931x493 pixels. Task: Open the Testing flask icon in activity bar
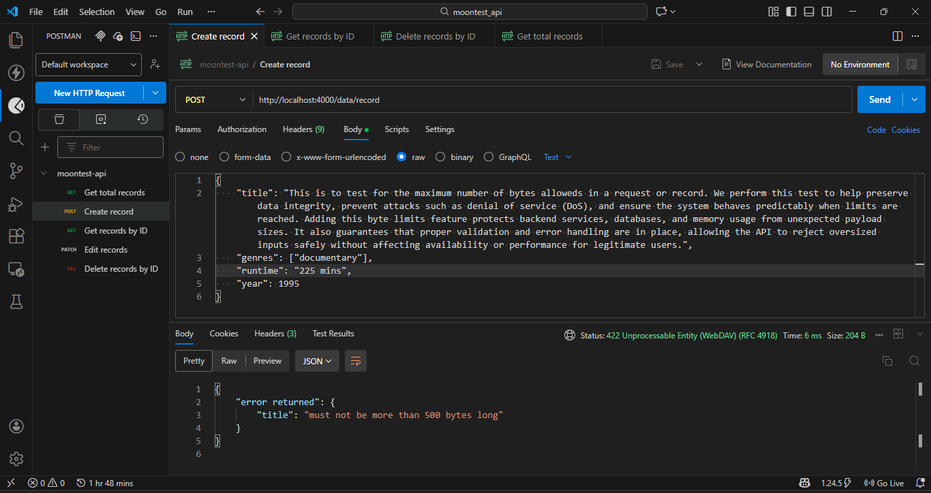pyautogui.click(x=16, y=302)
